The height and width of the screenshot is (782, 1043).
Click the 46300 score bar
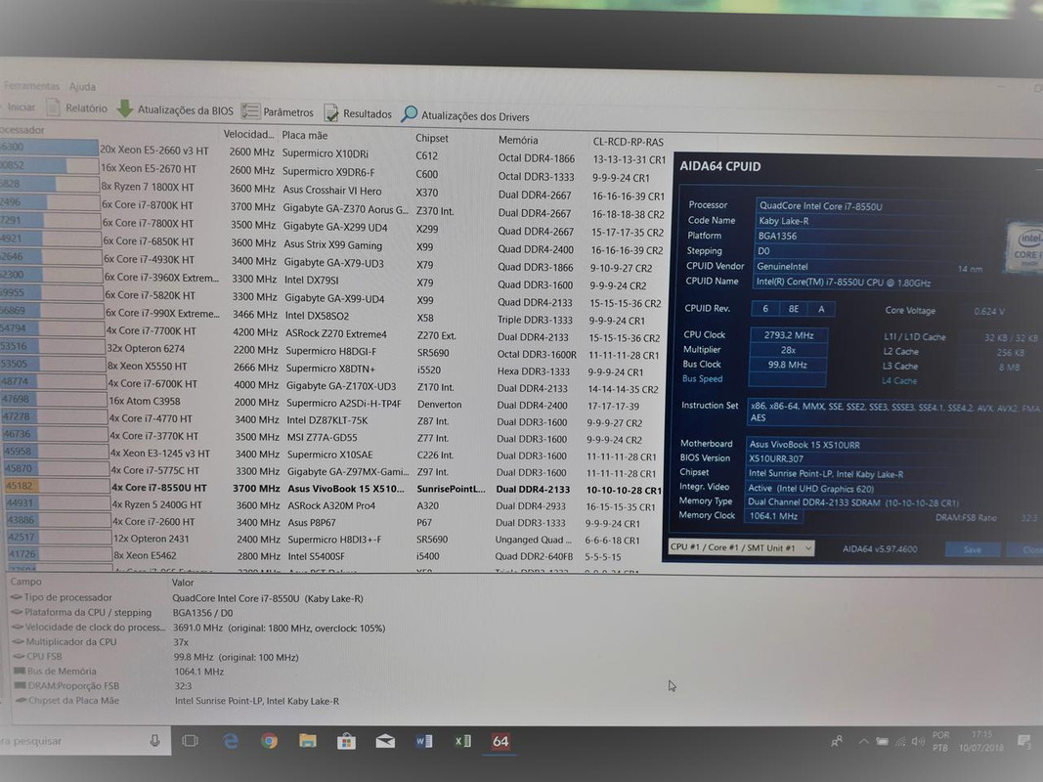click(x=49, y=147)
